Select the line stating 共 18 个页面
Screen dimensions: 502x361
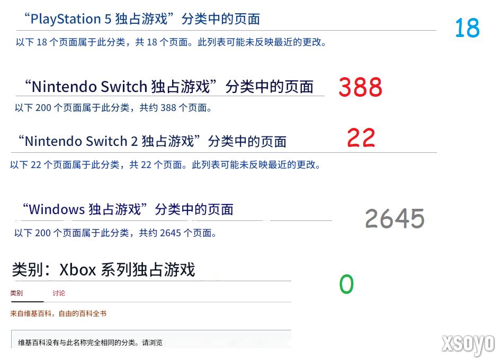pos(171,42)
